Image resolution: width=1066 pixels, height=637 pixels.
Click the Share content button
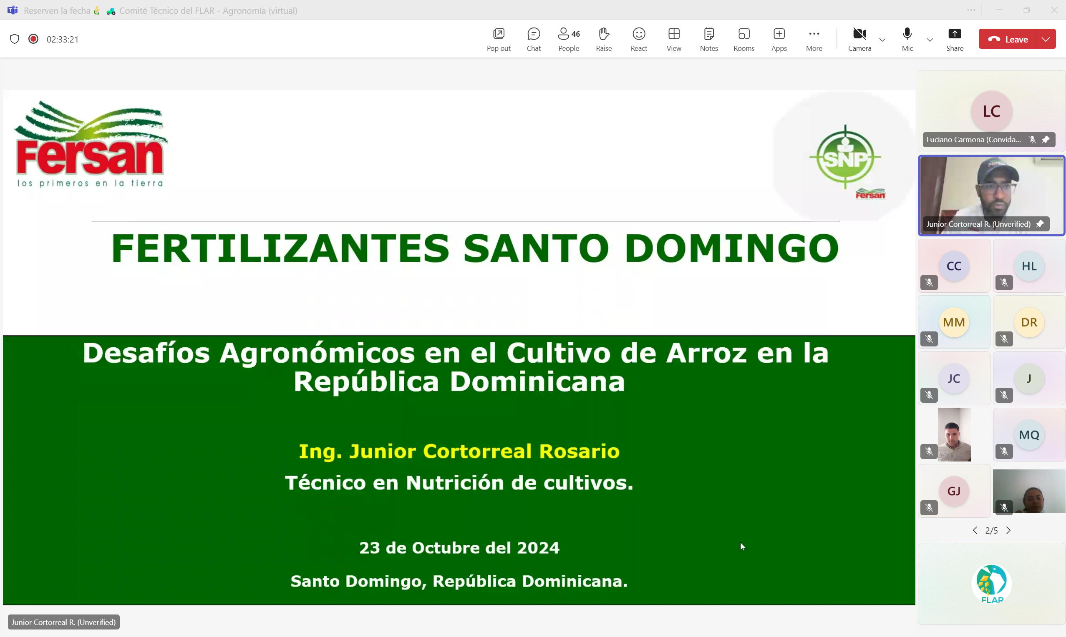click(x=954, y=39)
